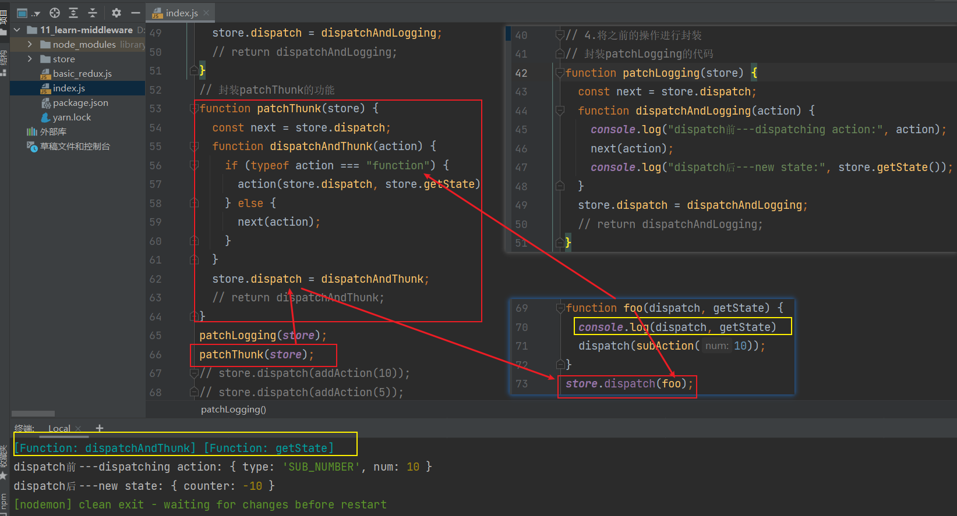
Task: Click fold end marker at line 51
Action: [x=195, y=70]
